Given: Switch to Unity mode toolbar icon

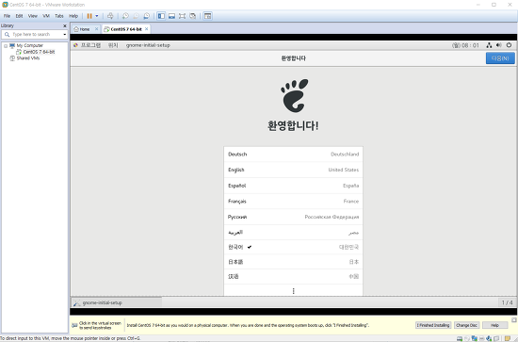Looking at the screenshot, I should tap(192, 16).
